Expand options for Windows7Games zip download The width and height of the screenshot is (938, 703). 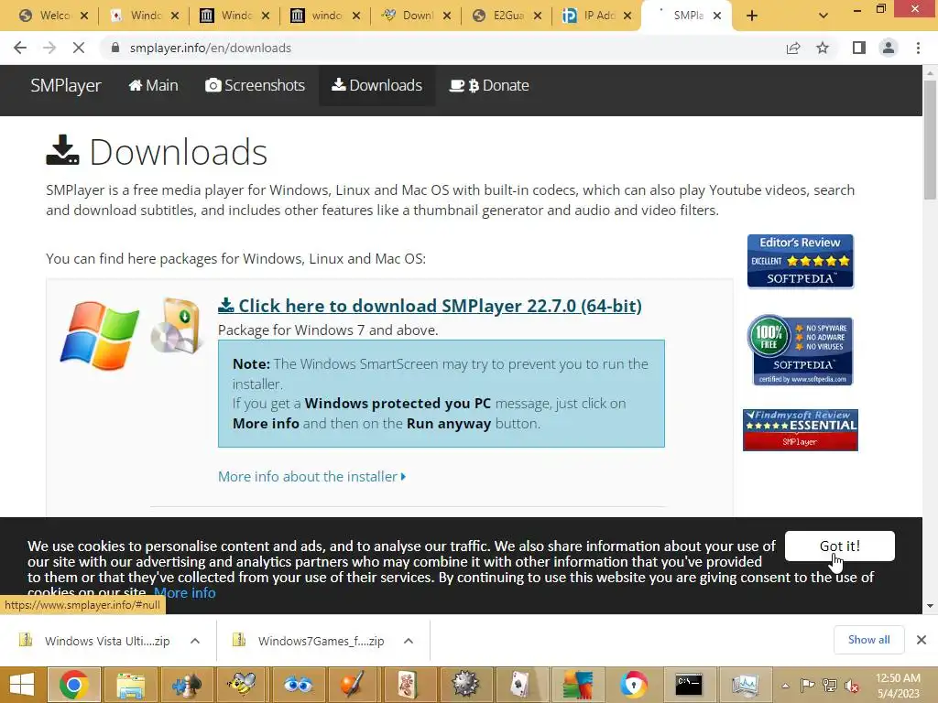click(409, 641)
